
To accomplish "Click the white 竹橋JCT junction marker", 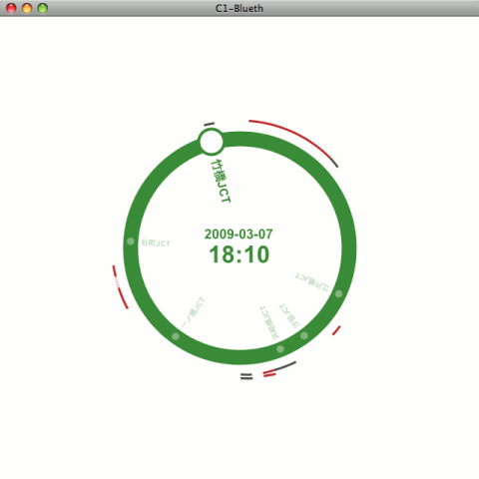I will point(212,142).
